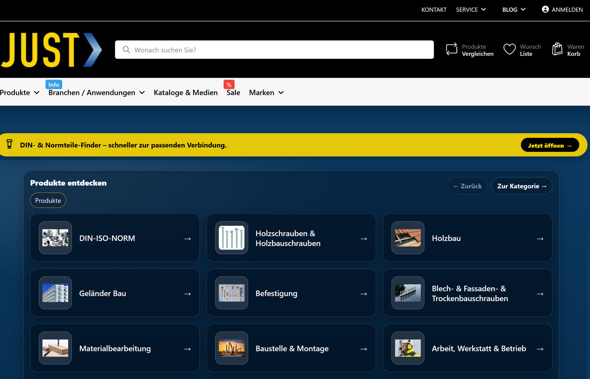
Task: Click the wishlist heart icon
Action: click(x=509, y=49)
